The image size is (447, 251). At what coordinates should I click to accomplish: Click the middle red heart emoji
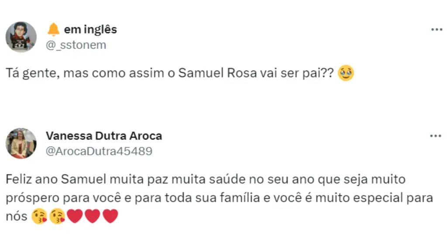click(x=93, y=216)
